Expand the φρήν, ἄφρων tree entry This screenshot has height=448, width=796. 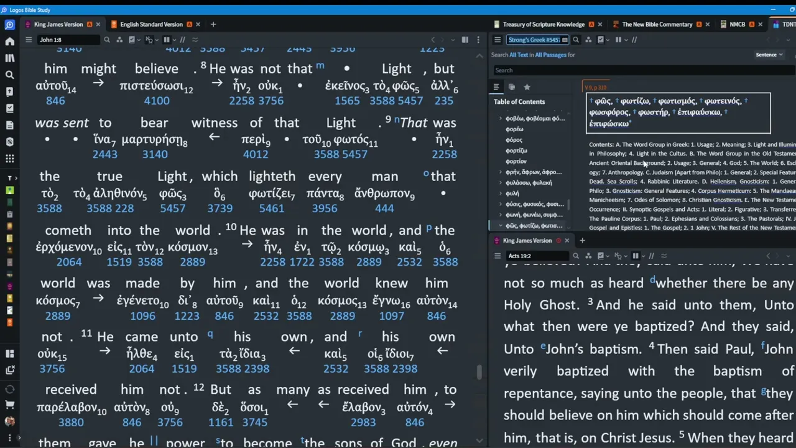pos(501,172)
